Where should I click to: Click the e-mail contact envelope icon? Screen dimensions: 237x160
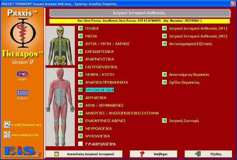pos(7,125)
